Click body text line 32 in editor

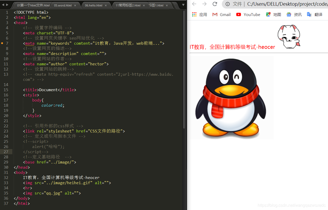[x=61, y=177]
